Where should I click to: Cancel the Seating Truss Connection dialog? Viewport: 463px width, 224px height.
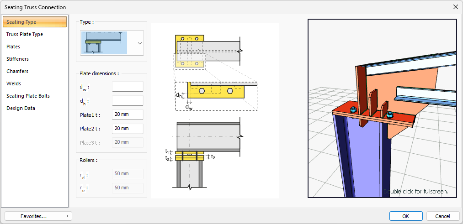click(442, 216)
